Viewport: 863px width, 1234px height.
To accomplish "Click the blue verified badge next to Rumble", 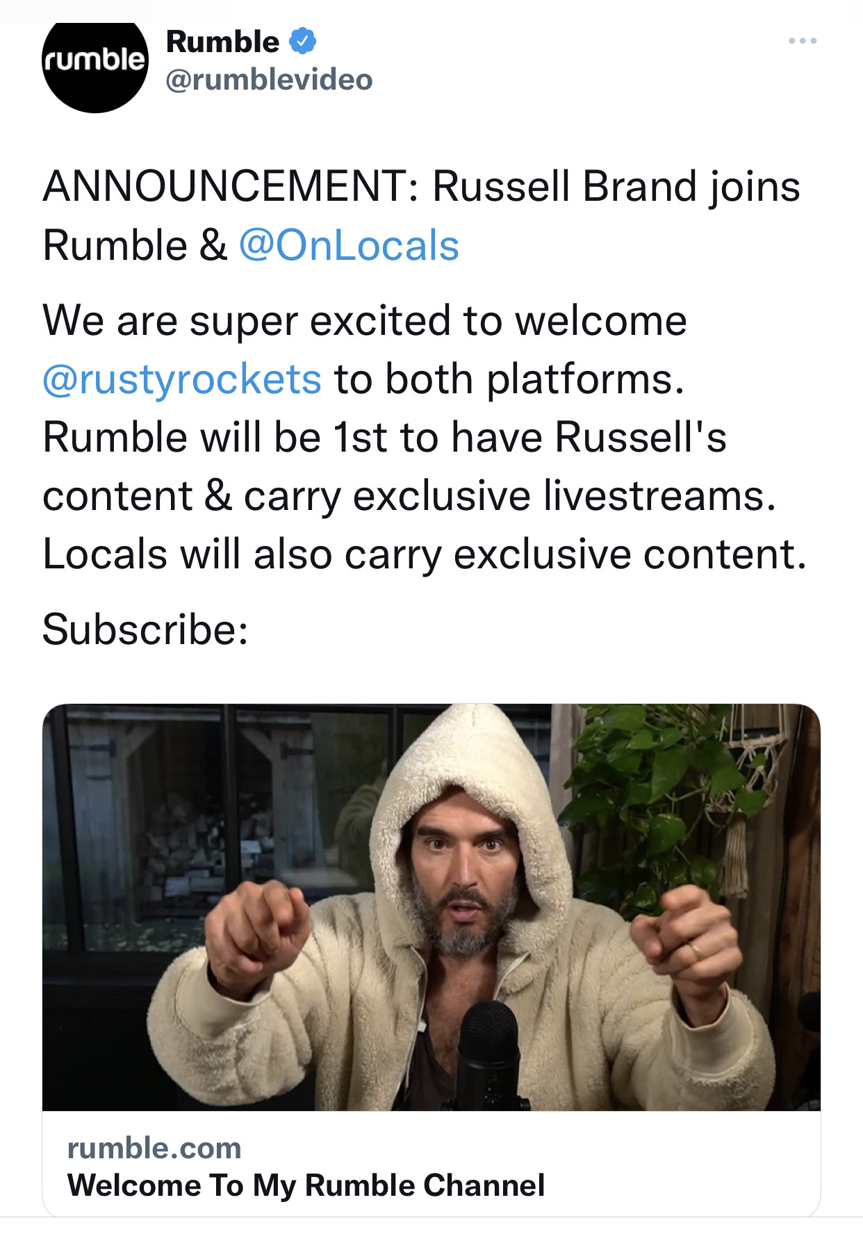I will [302, 42].
